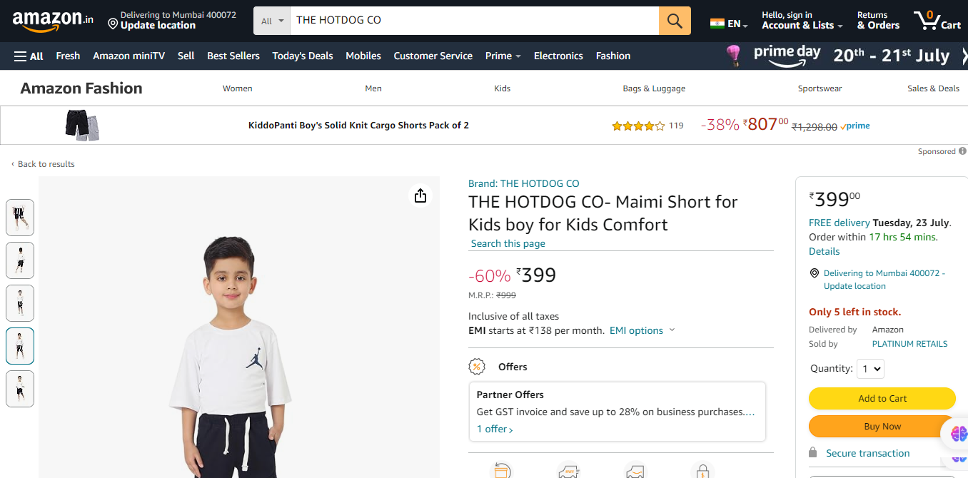This screenshot has height=478, width=968.
Task: Open Today's Deals in navigation bar
Action: tap(302, 56)
